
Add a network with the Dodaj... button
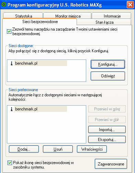tap(24, 149)
